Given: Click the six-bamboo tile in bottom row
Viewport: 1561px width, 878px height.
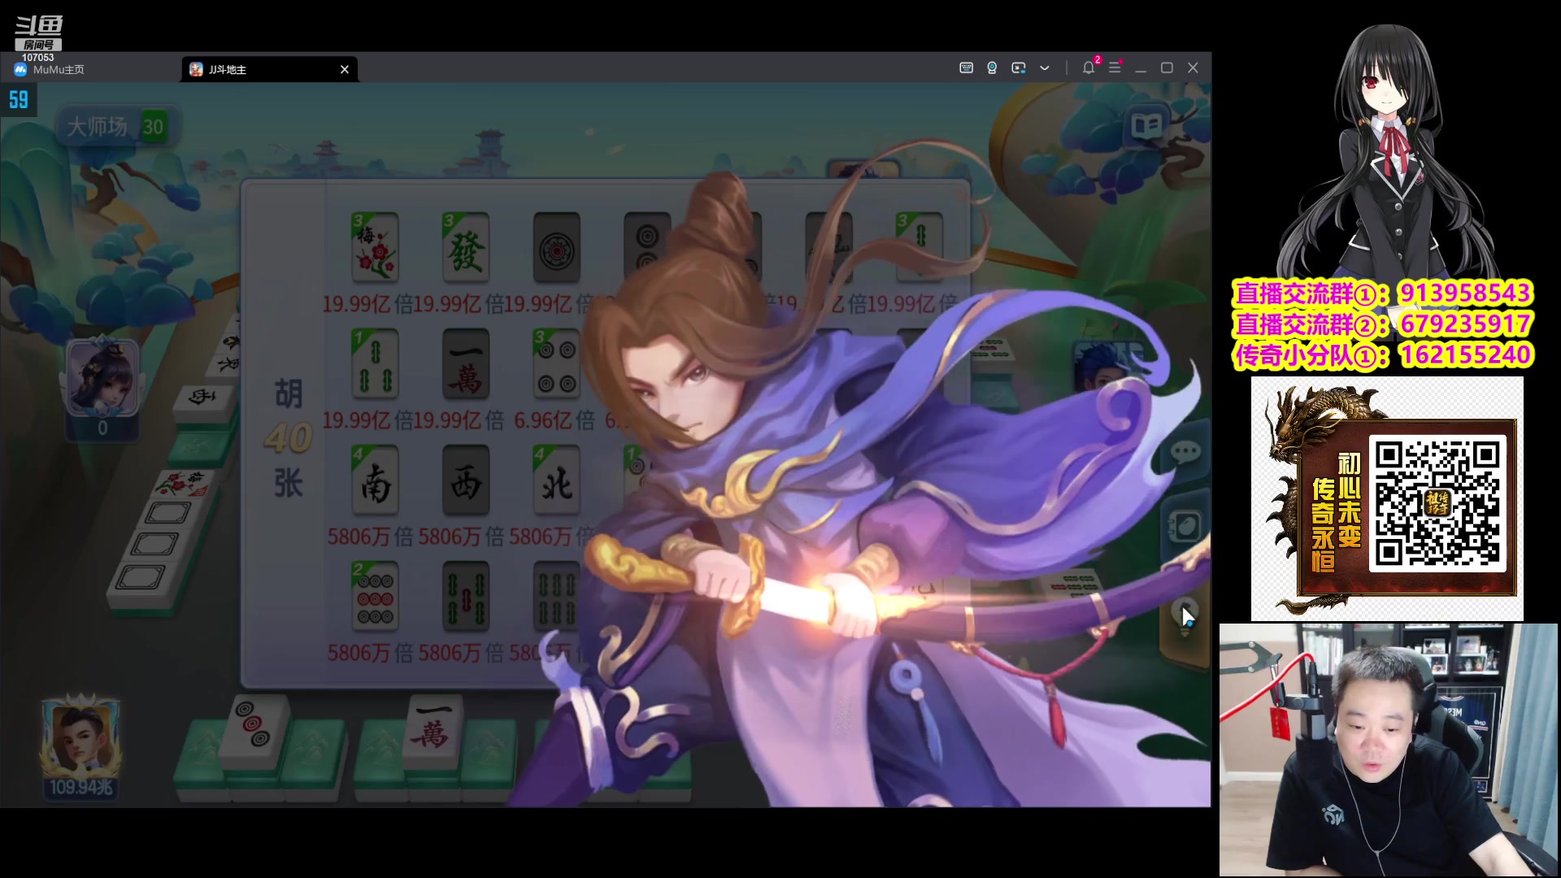Looking at the screenshot, I should click(557, 596).
